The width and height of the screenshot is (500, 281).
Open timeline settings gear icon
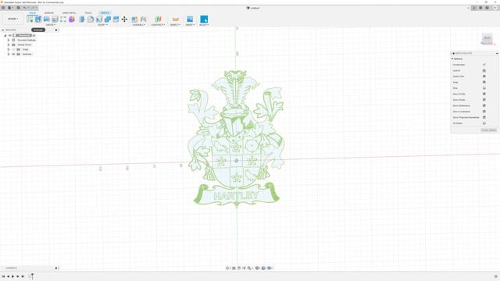(496, 276)
